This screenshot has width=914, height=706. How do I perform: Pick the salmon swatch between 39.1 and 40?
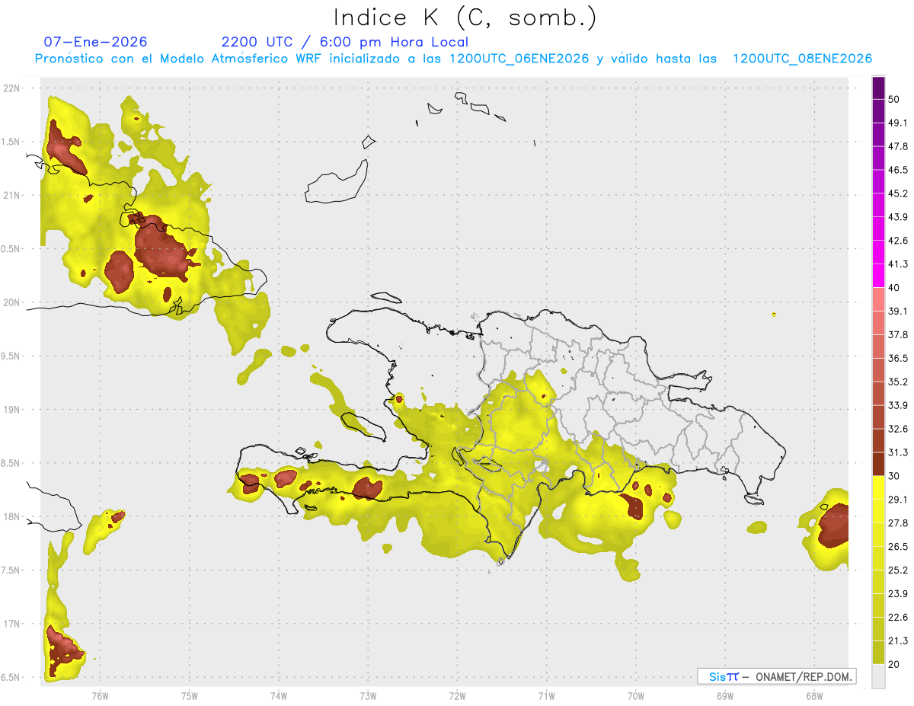point(878,299)
